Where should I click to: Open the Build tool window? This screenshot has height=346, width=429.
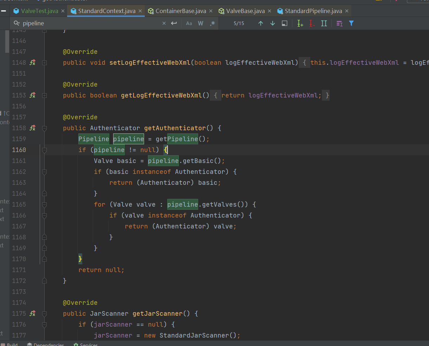pos(12,344)
